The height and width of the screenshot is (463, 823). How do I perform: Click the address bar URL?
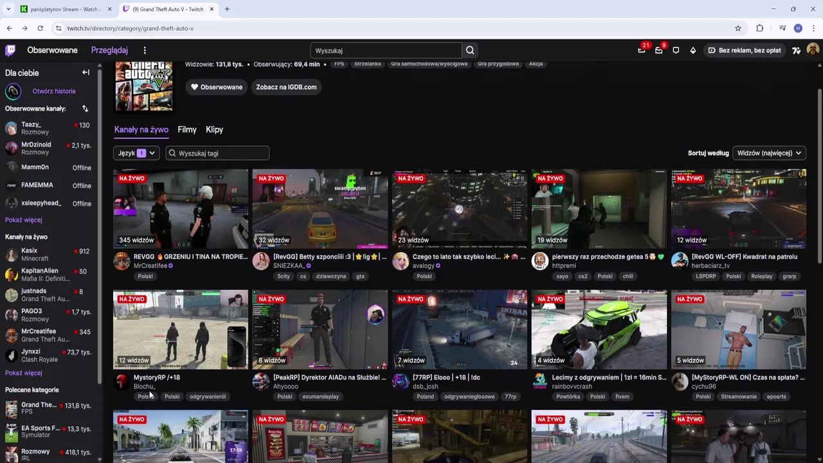pos(130,28)
